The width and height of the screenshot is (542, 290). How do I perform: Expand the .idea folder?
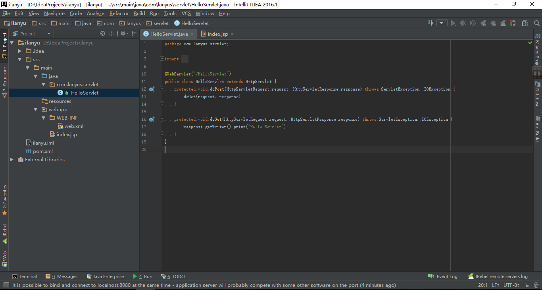coord(20,51)
